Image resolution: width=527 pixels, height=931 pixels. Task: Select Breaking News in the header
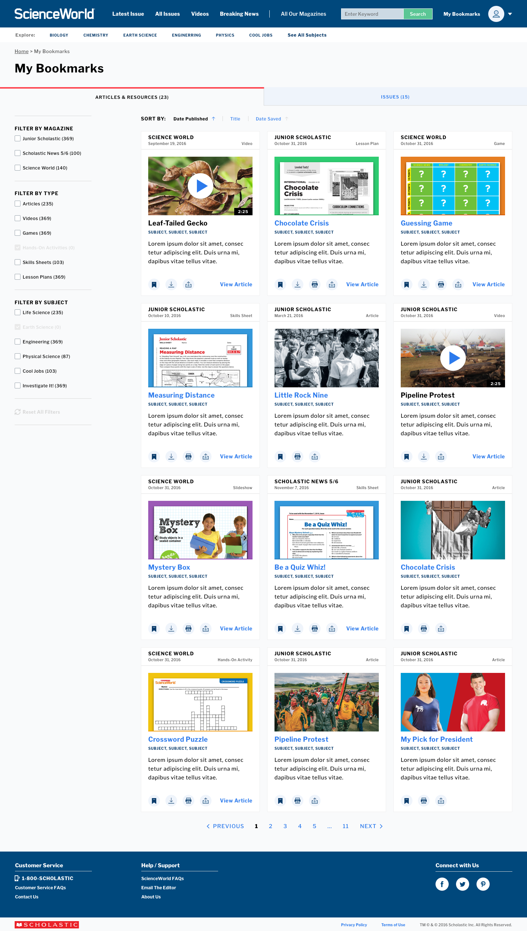click(239, 14)
